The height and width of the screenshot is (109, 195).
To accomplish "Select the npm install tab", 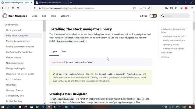I will click(54, 51).
